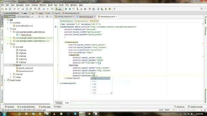Open the Messages tool window
207x116 pixels.
click(45, 107)
